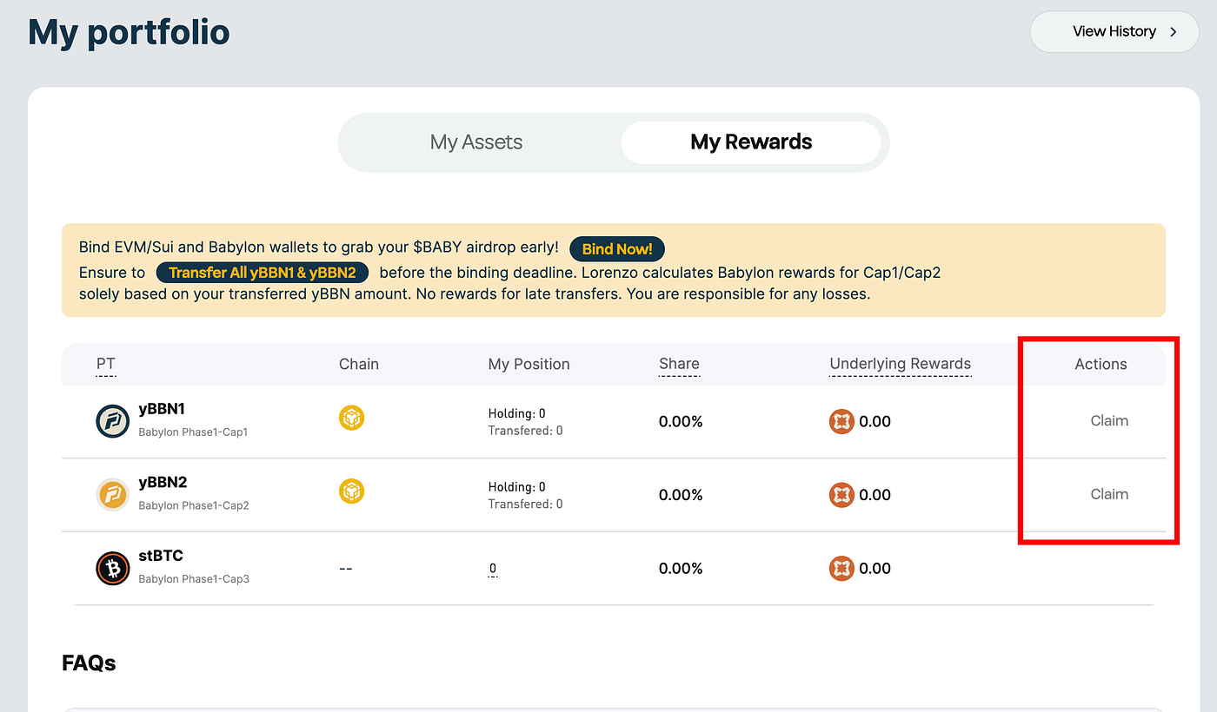Click the yBBN1 token name
Screen dimensions: 1217x712
[162, 410]
